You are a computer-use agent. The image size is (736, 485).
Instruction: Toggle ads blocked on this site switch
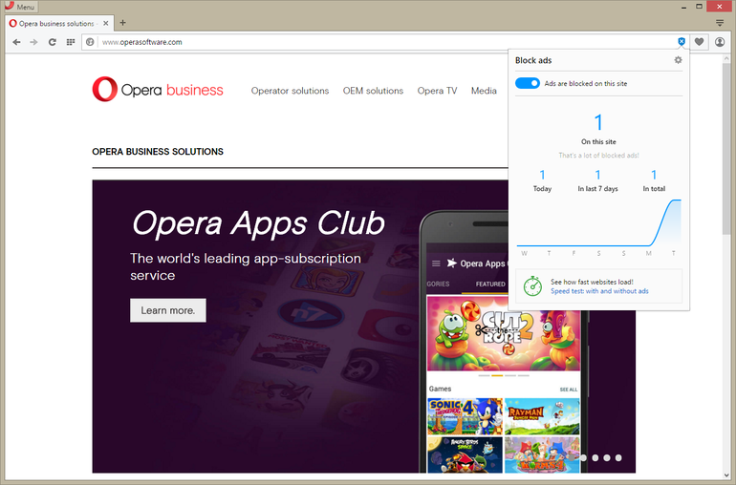tap(528, 84)
